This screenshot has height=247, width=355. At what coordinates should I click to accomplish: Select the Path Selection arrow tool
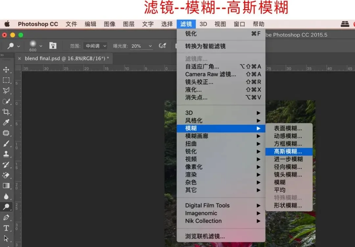coord(6,238)
